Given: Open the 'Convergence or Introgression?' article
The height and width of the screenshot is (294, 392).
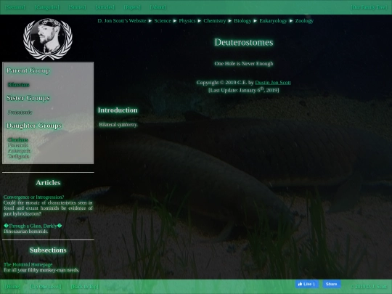Looking at the screenshot, I should coord(33,197).
